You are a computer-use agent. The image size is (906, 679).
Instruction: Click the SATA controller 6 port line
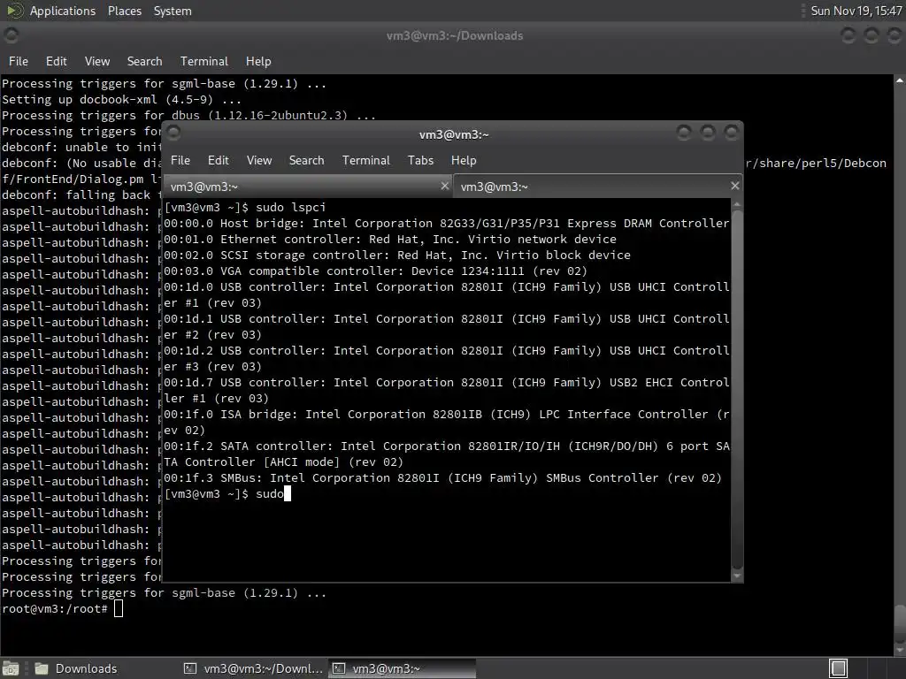point(447,454)
